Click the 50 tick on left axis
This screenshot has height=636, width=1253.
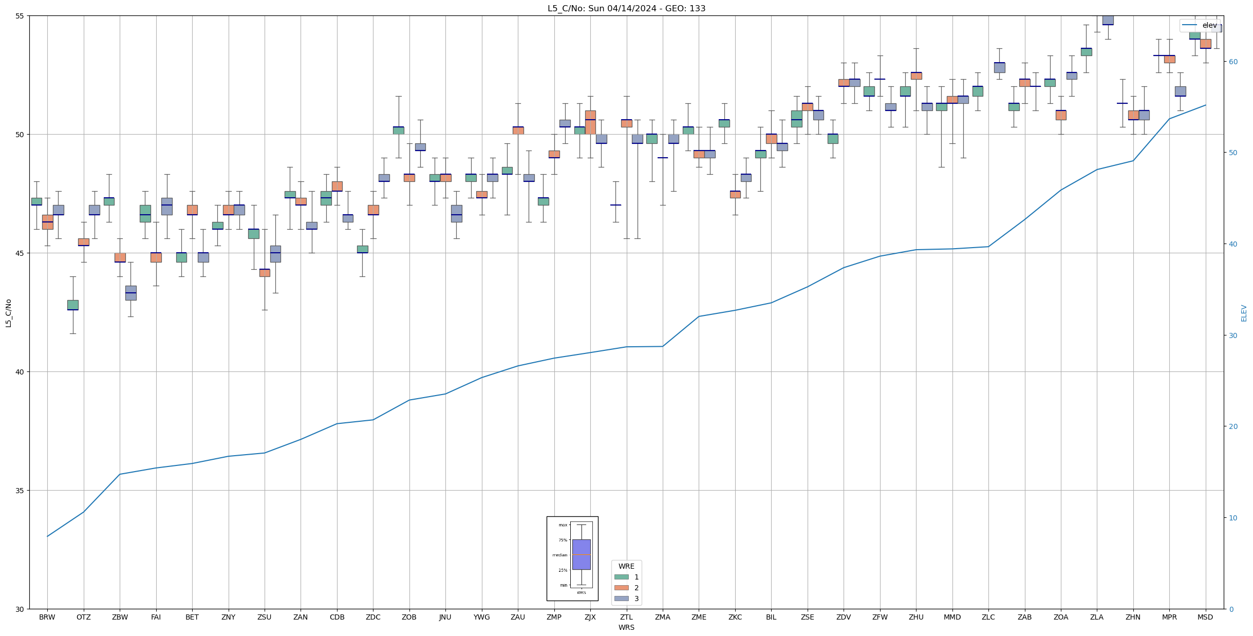click(x=21, y=135)
